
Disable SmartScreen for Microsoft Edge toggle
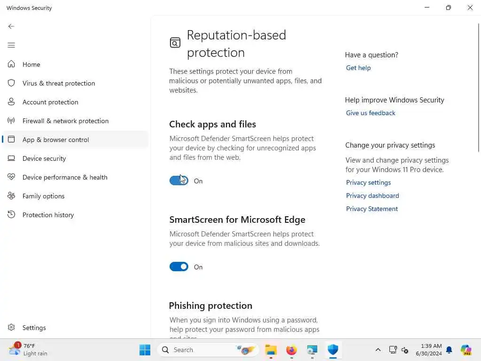point(179,267)
